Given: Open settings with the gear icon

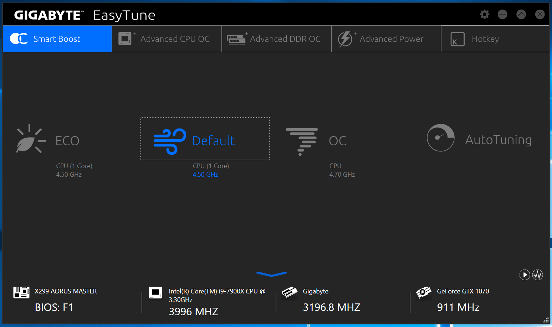Looking at the screenshot, I should point(484,14).
